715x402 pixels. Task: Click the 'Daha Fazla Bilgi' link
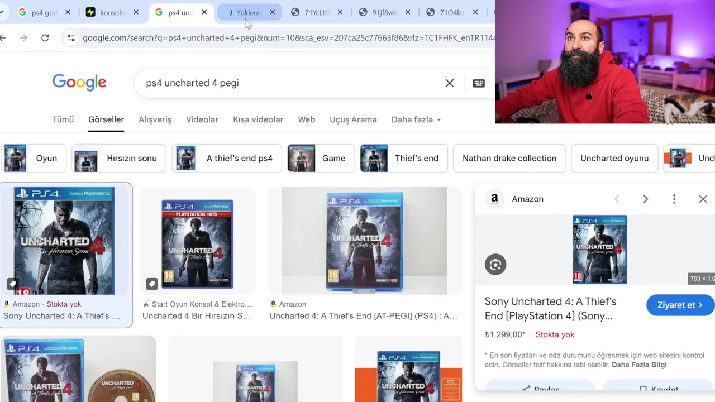[x=639, y=365]
